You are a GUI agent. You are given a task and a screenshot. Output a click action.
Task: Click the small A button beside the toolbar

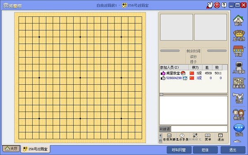tap(160, 140)
